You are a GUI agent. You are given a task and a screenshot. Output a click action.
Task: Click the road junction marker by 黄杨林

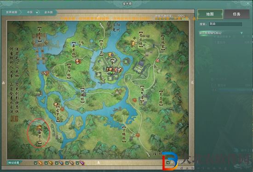tap(138, 135)
